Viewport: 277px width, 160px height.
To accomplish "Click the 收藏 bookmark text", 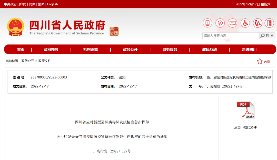I will pos(267,62).
